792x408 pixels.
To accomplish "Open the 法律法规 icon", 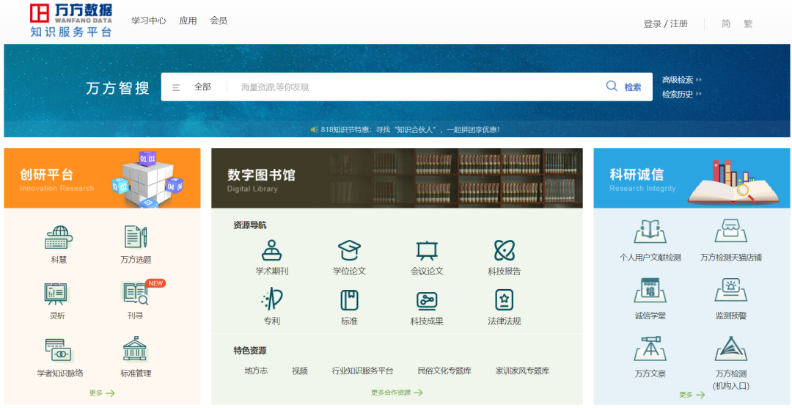I will click(504, 300).
